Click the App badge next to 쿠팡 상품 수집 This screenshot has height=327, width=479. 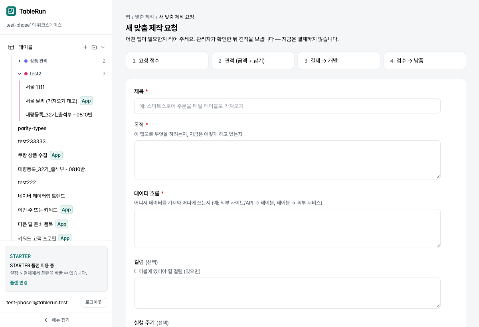pos(56,155)
